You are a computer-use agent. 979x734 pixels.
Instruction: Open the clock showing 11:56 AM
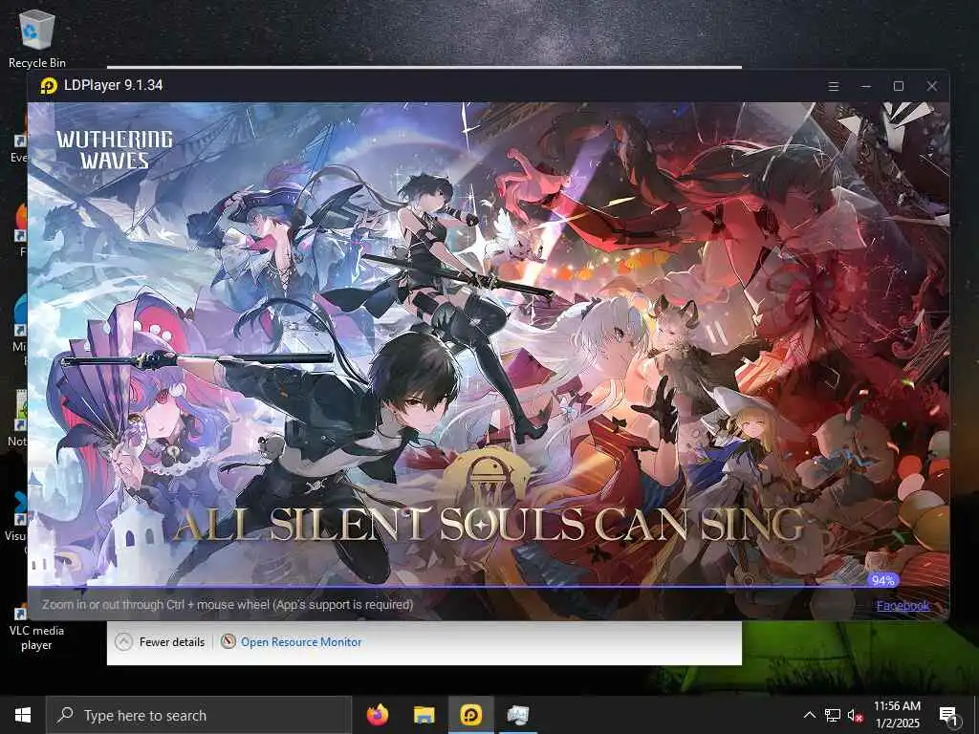tap(897, 715)
